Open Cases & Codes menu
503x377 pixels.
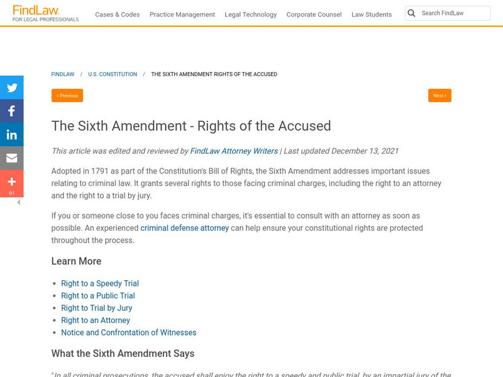coord(117,14)
